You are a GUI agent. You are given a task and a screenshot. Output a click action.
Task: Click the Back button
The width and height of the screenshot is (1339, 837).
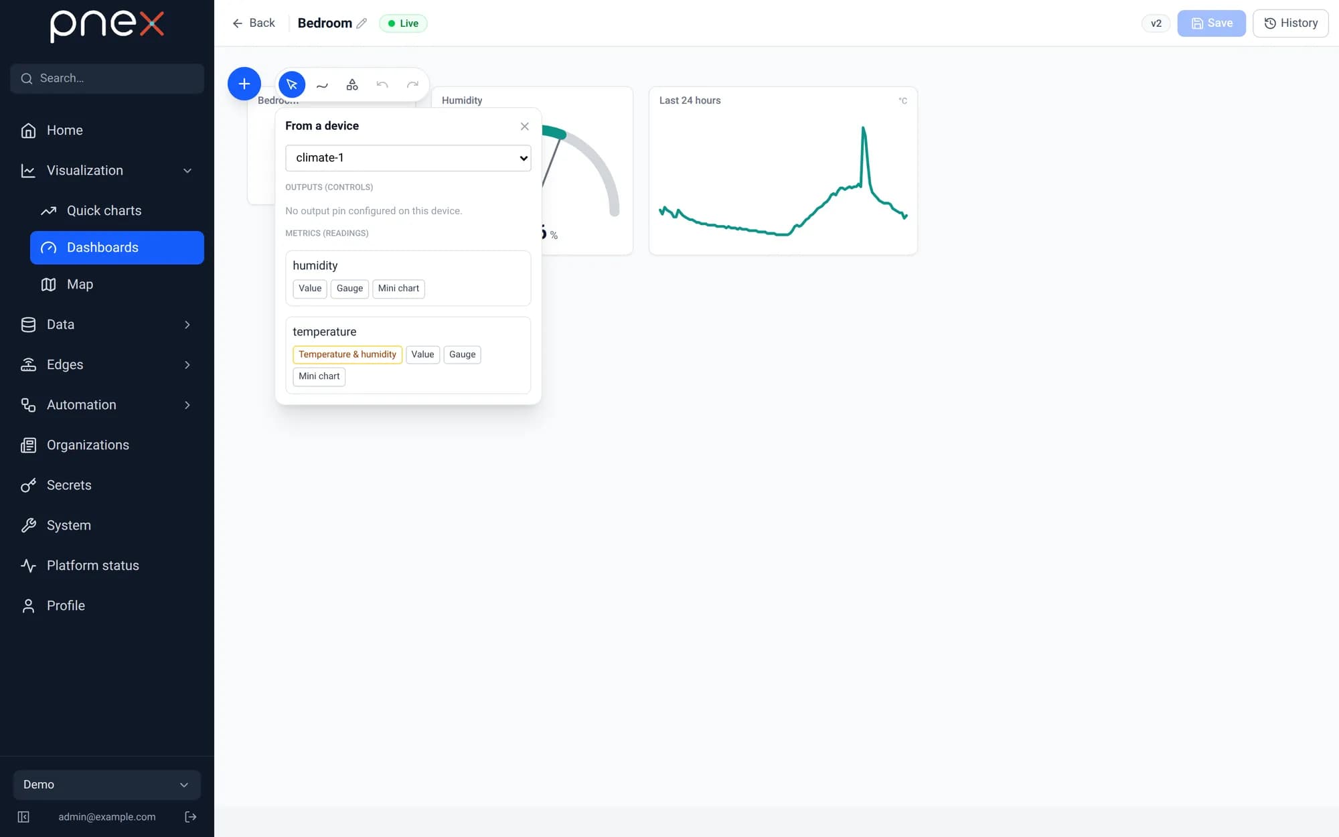click(254, 23)
